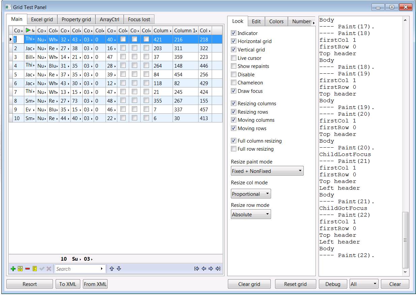The image size is (416, 295).
Task: Click the red minus remove row icon
Action: click(27, 269)
